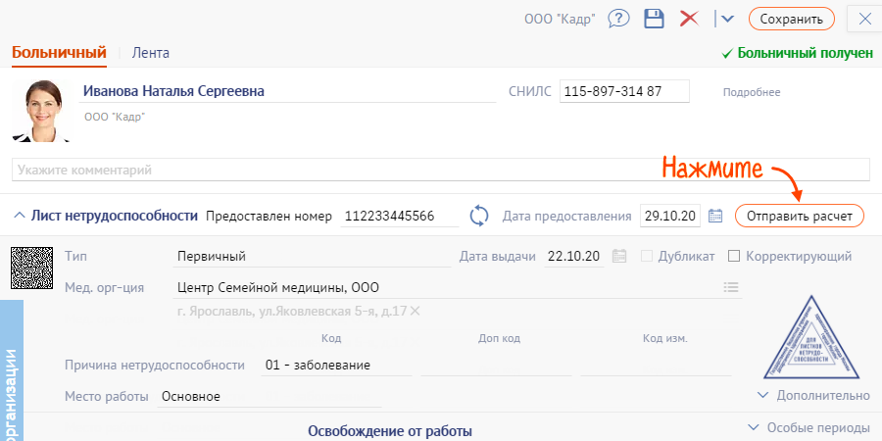Select the Больничный tab
This screenshot has width=882, height=441.
(58, 53)
